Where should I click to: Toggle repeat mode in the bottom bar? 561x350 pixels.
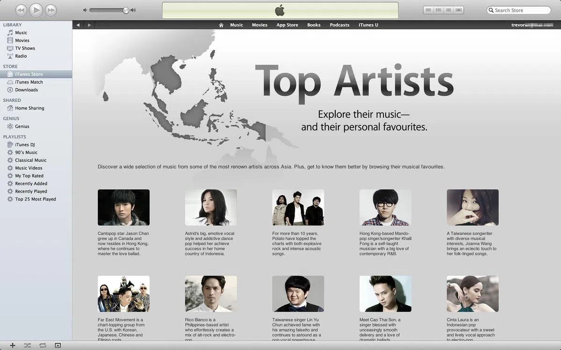click(42, 345)
